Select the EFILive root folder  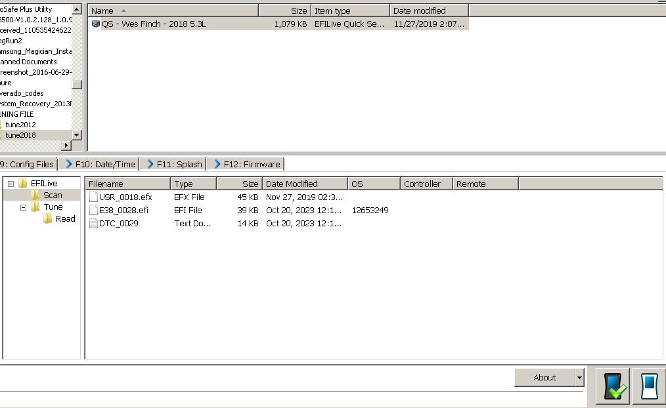[x=44, y=183]
